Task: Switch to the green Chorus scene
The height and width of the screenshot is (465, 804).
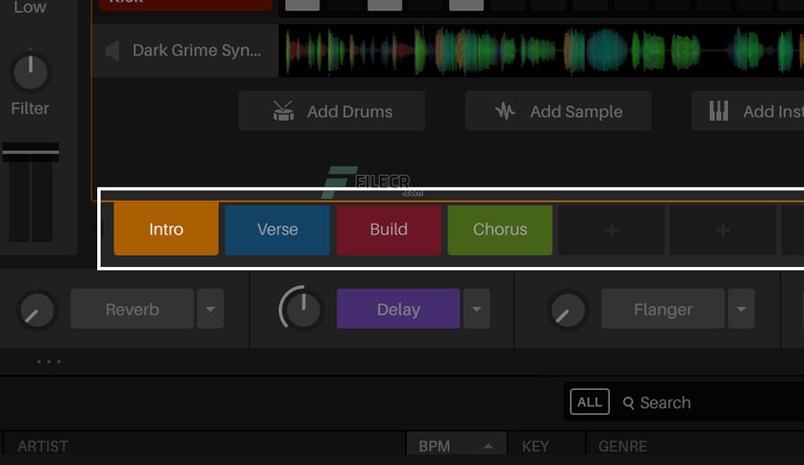Action: tap(500, 230)
